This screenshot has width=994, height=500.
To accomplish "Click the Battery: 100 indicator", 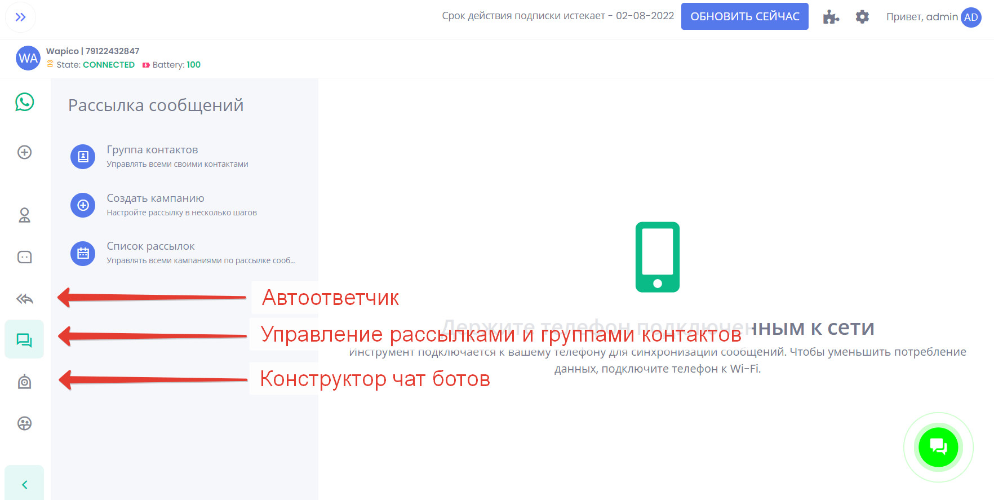I will (x=171, y=65).
